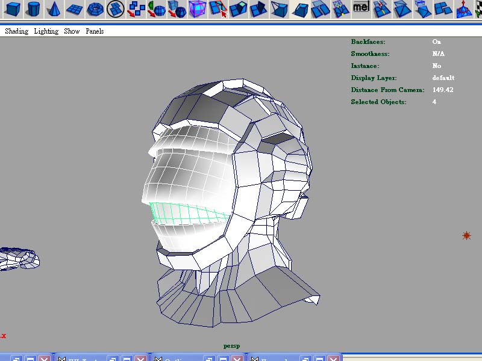
Task: Create a polygon plane from the shelf
Action: [74, 9]
